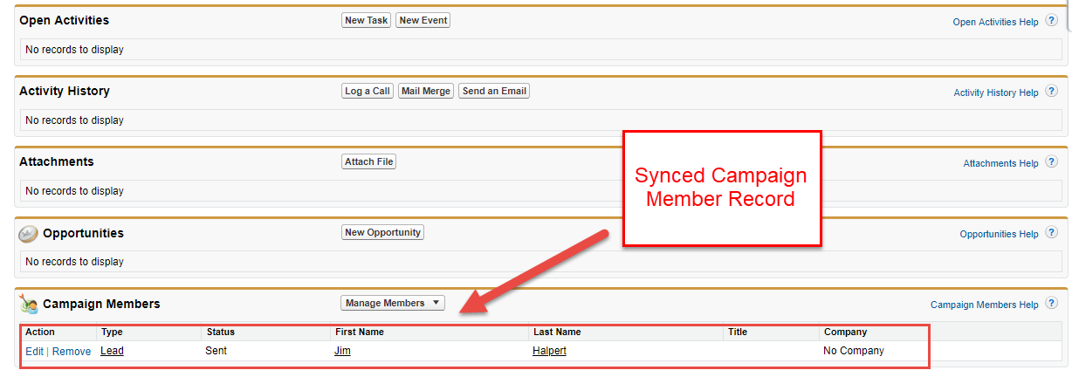Image resolution: width=1072 pixels, height=377 pixels.
Task: Click the Opportunities section coin icon
Action: (x=29, y=233)
